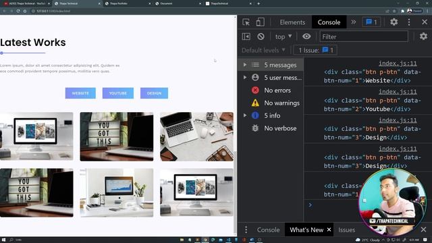
Task: Switch to the Console panel tab
Action: (329, 22)
